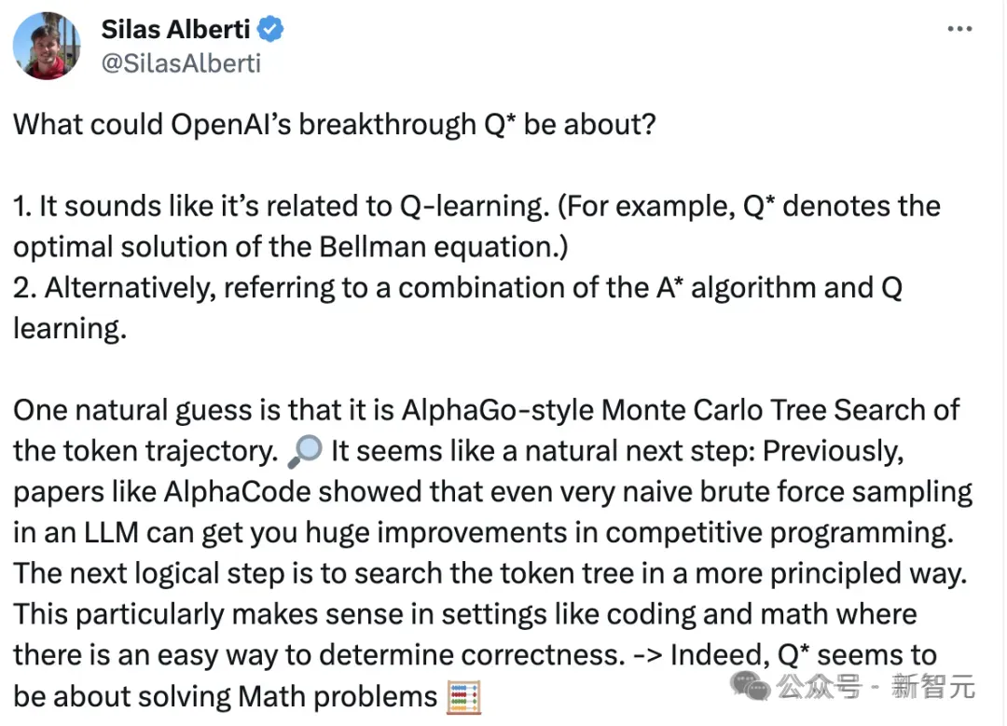Click the question line about OpenAI's breakthrough
This screenshot has width=1007, height=726.
pos(335,124)
